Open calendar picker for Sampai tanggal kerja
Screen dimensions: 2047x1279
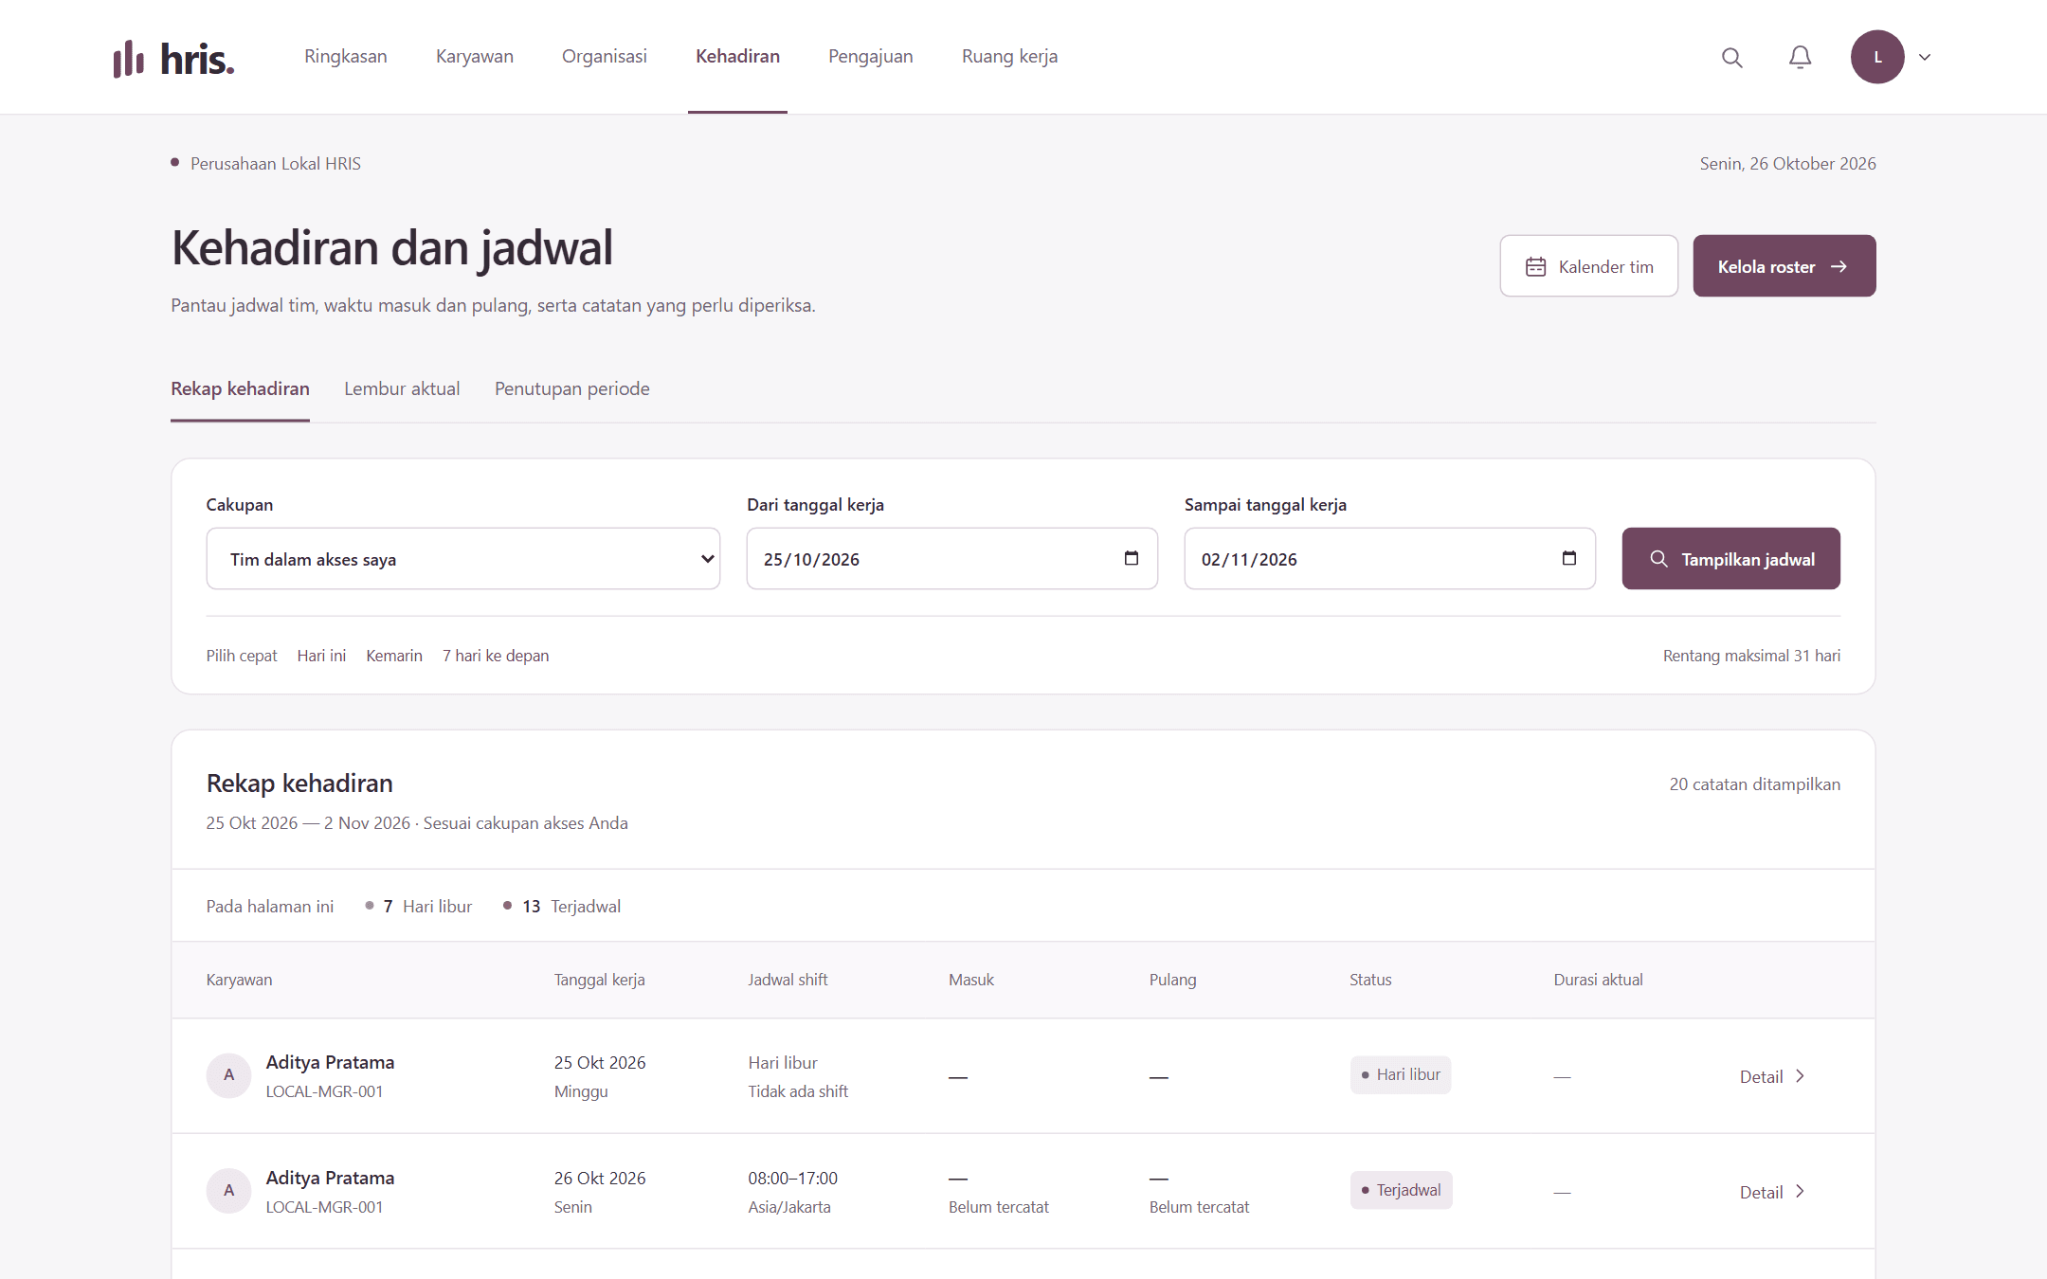pos(1569,558)
